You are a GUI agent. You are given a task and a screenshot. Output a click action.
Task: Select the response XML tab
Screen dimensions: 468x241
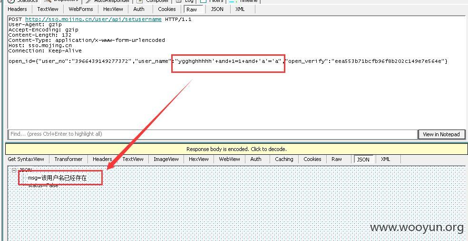coord(385,159)
